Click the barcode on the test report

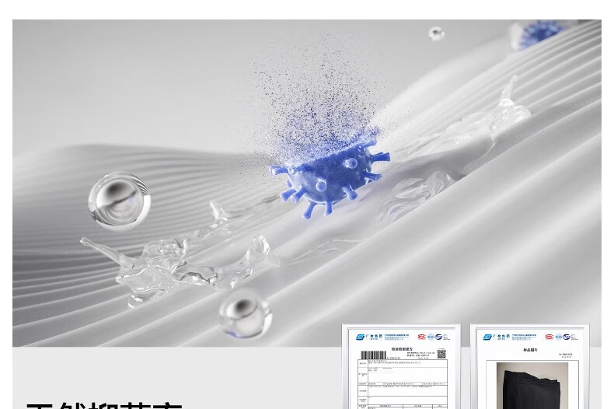[373, 355]
